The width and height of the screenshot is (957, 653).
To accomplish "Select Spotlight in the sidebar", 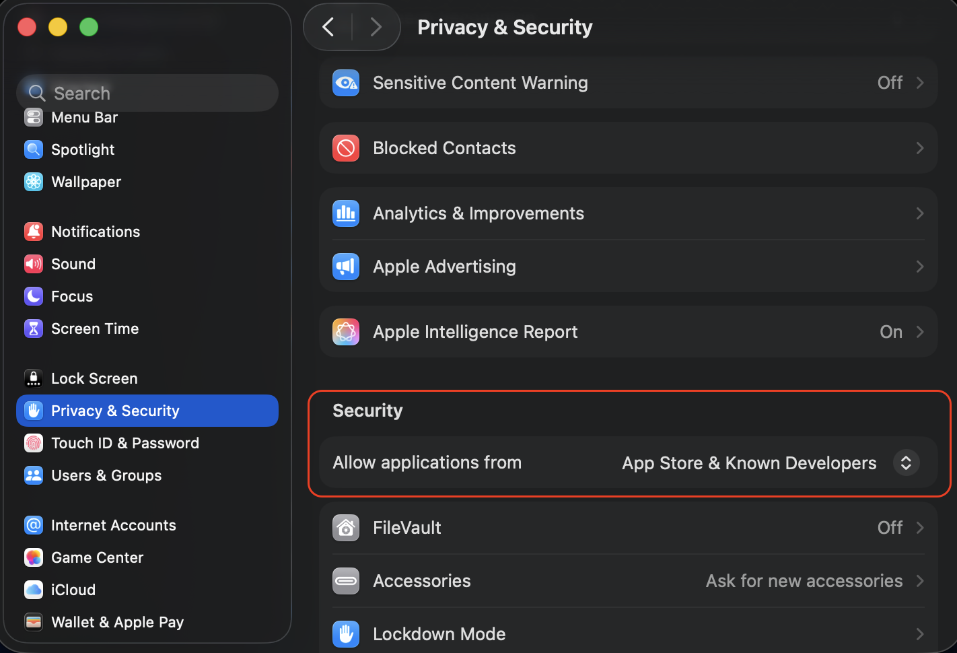I will pos(147,149).
